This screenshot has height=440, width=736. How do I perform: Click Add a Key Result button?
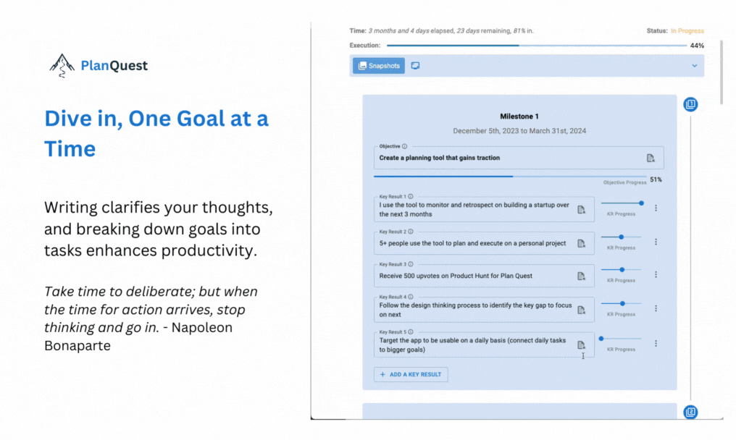(411, 374)
